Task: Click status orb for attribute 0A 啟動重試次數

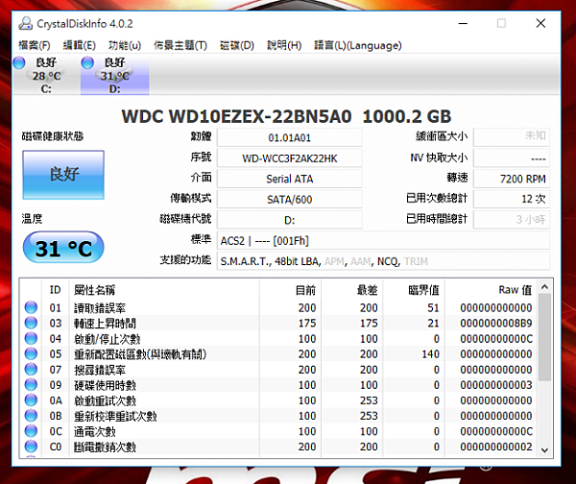Action: coord(31,399)
